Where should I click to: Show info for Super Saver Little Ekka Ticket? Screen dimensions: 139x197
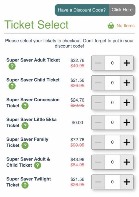pyautogui.click(x=25, y=126)
